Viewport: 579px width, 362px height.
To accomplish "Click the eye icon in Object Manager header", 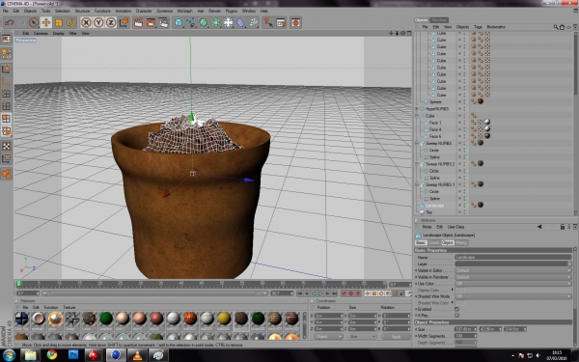I will [568, 27].
